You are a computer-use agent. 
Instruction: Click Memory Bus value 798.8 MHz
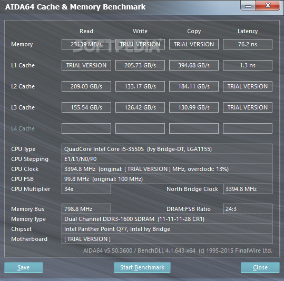tap(86, 209)
